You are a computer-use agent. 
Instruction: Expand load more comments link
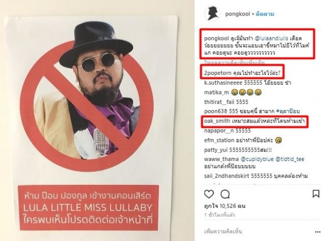[x=234, y=62]
